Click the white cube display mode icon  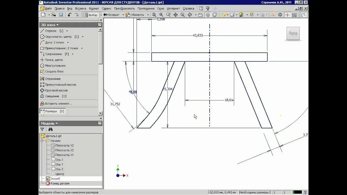[232, 15]
